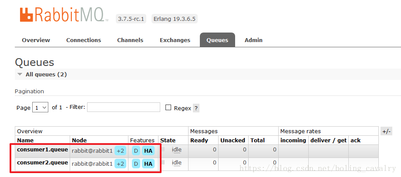Viewport: 401px width, 177px height.
Task: Click the D durable badge on consumer1.queue
Action: (x=136, y=151)
